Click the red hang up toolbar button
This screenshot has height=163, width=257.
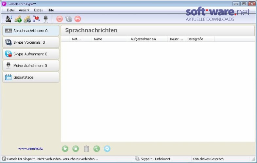point(78,19)
